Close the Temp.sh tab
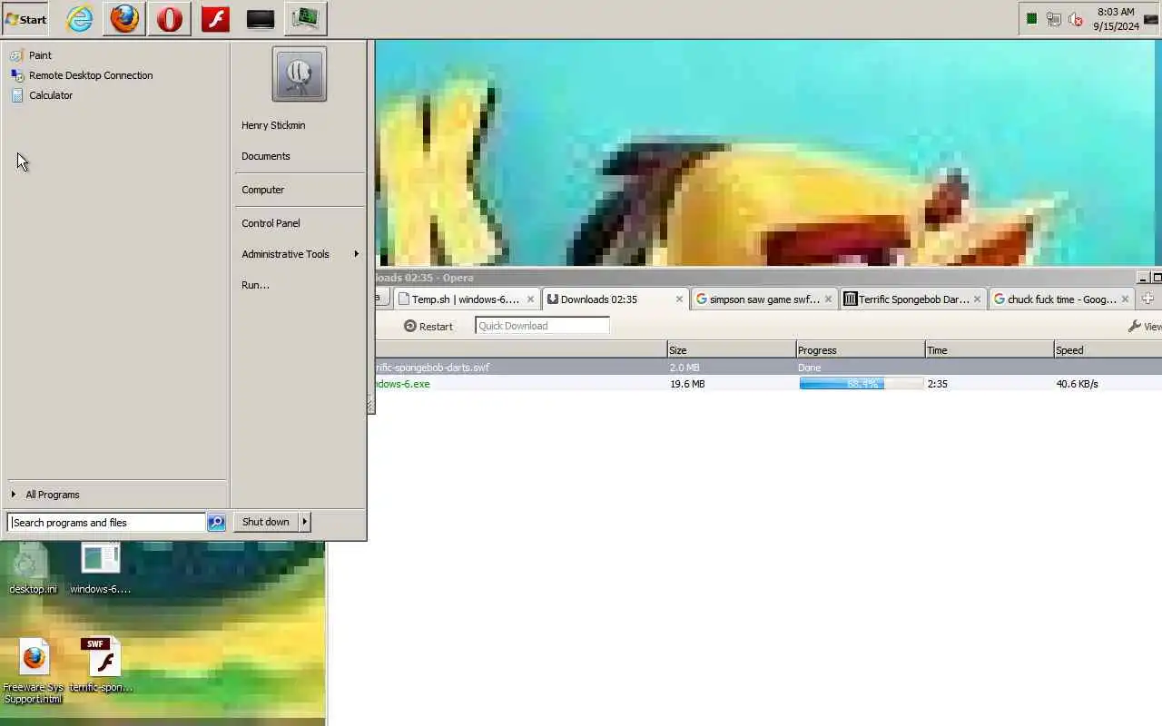 (x=531, y=299)
